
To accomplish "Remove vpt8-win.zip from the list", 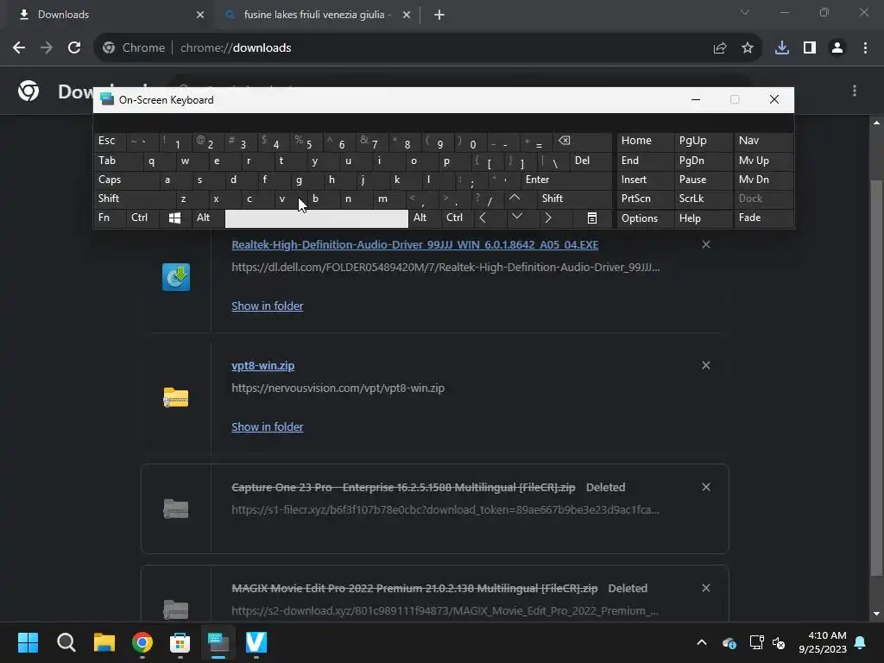I will coord(706,366).
